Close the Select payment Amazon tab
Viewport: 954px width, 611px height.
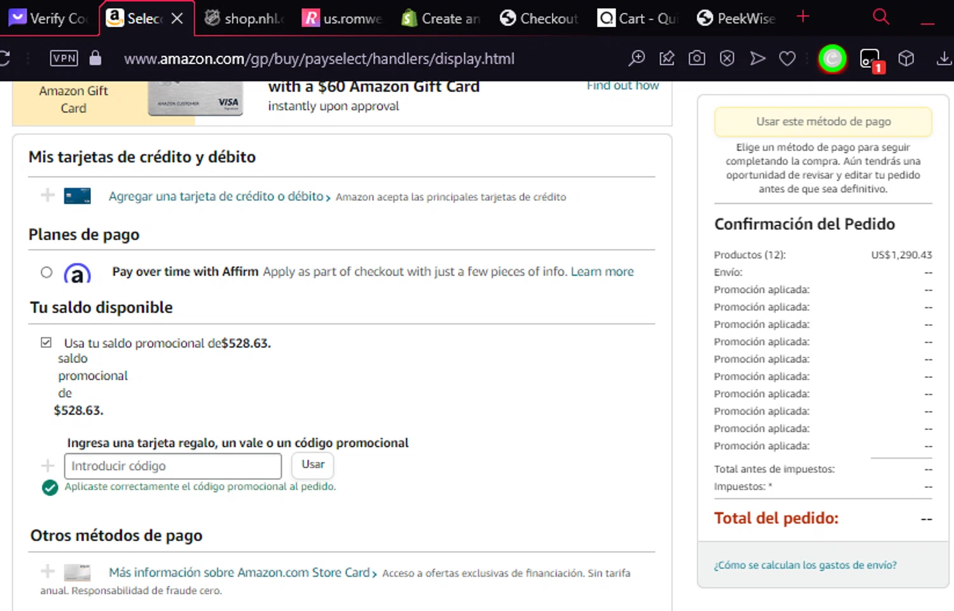(x=177, y=18)
